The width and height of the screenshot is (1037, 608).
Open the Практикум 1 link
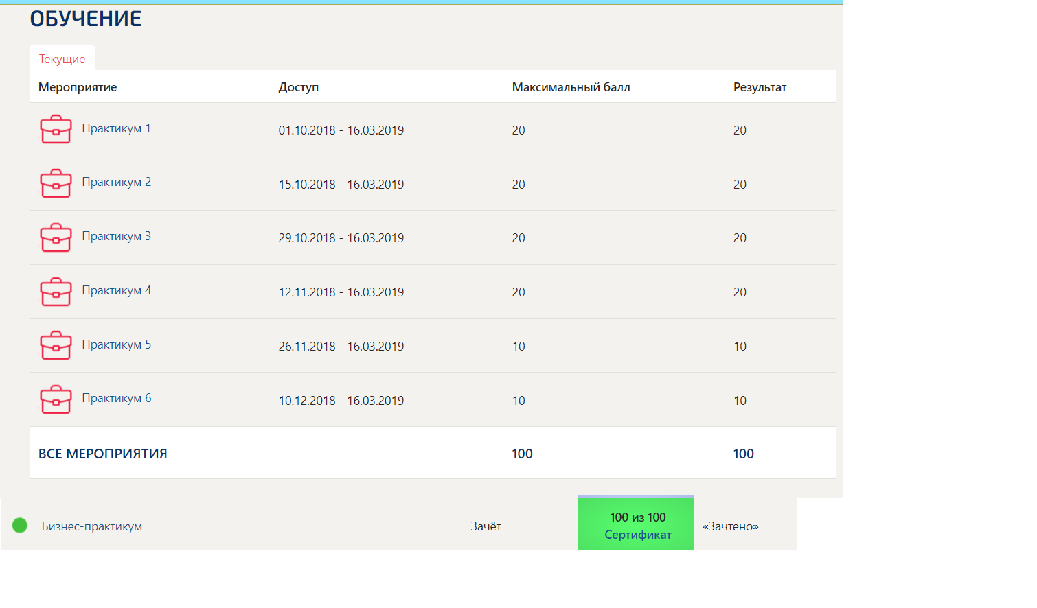tap(116, 128)
